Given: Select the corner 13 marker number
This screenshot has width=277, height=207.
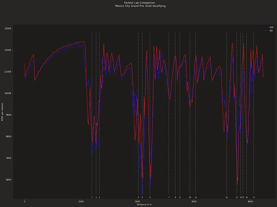Looking at the screenshot, I should click(237, 198).
